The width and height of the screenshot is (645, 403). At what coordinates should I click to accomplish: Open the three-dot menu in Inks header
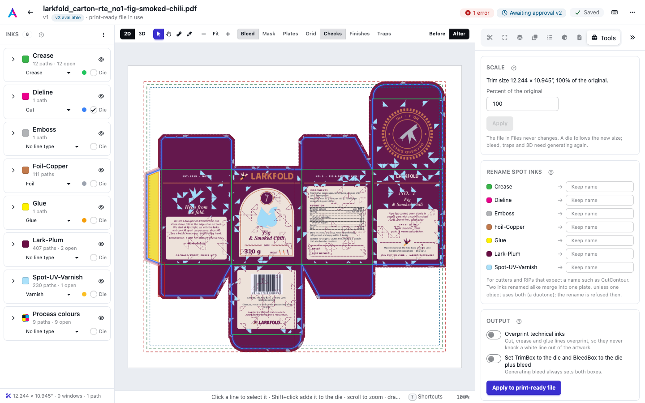pyautogui.click(x=103, y=35)
